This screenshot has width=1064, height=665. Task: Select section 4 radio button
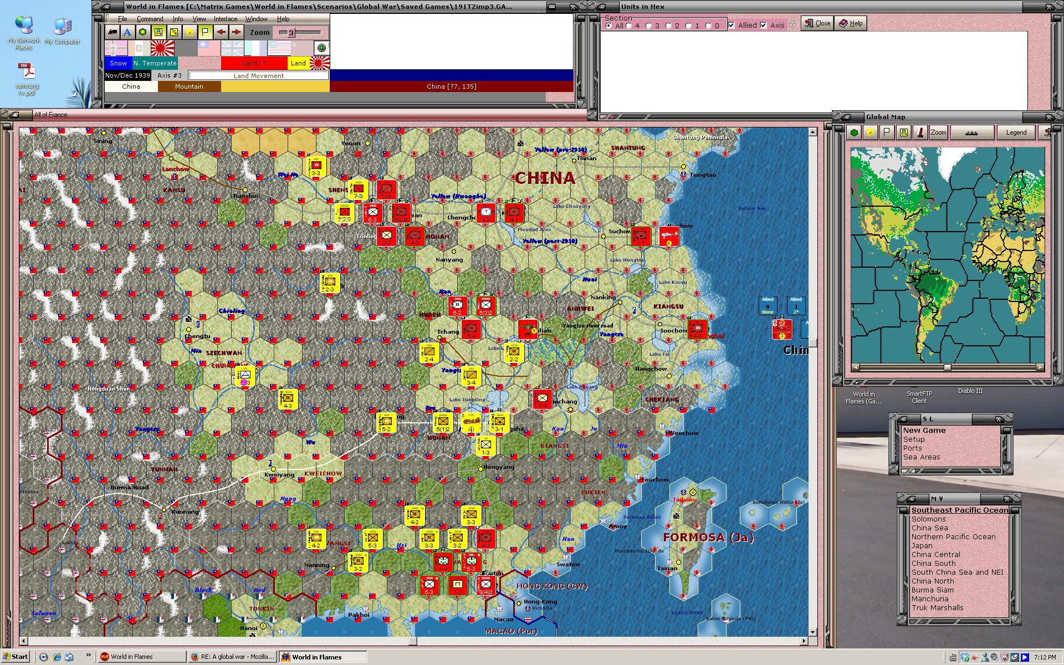coord(629,25)
